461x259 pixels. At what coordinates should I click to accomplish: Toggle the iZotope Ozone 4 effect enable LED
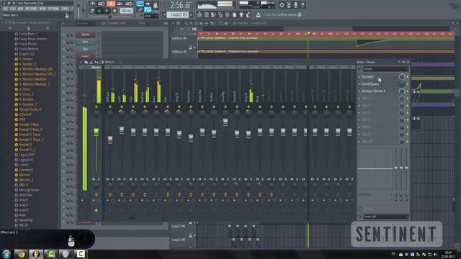[x=408, y=91]
